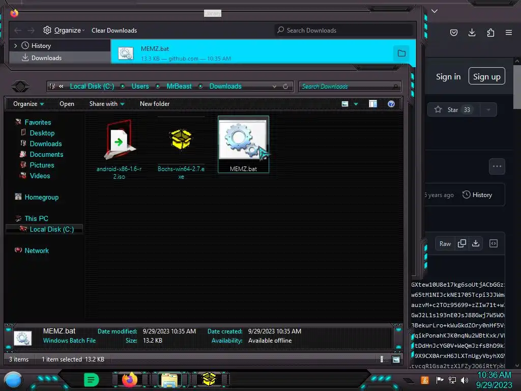
Task: Open the Firefox hamburger application menu
Action: tap(509, 33)
